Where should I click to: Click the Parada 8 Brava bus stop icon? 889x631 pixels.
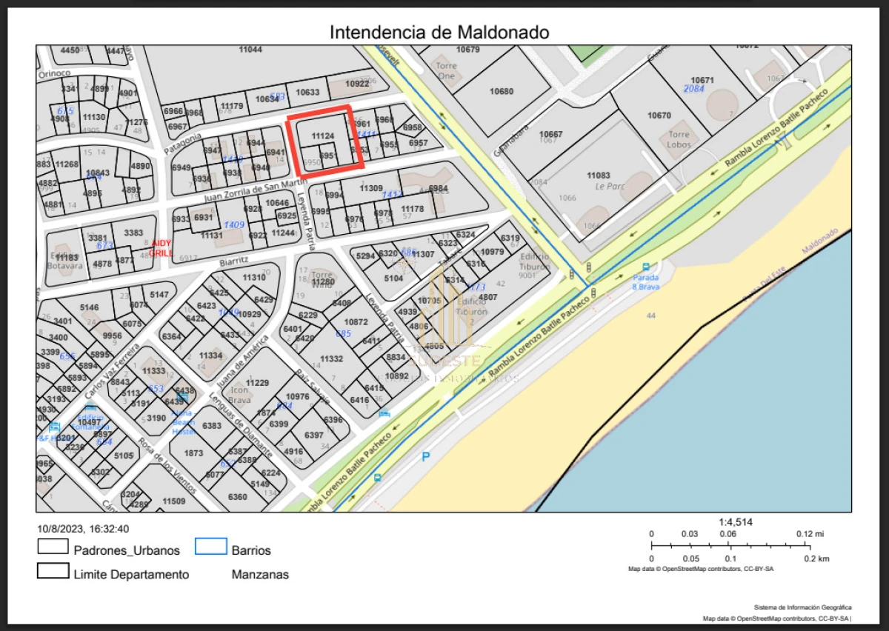pyautogui.click(x=645, y=267)
